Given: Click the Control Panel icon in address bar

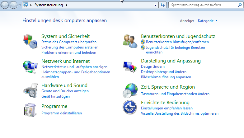Looking at the screenshot, I should (26, 5).
